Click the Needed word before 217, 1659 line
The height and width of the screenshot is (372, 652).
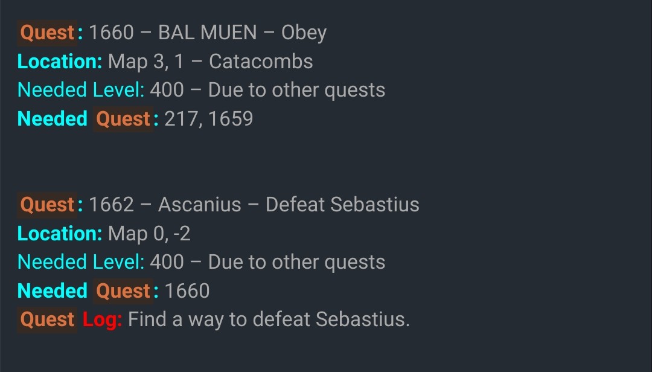coord(53,119)
